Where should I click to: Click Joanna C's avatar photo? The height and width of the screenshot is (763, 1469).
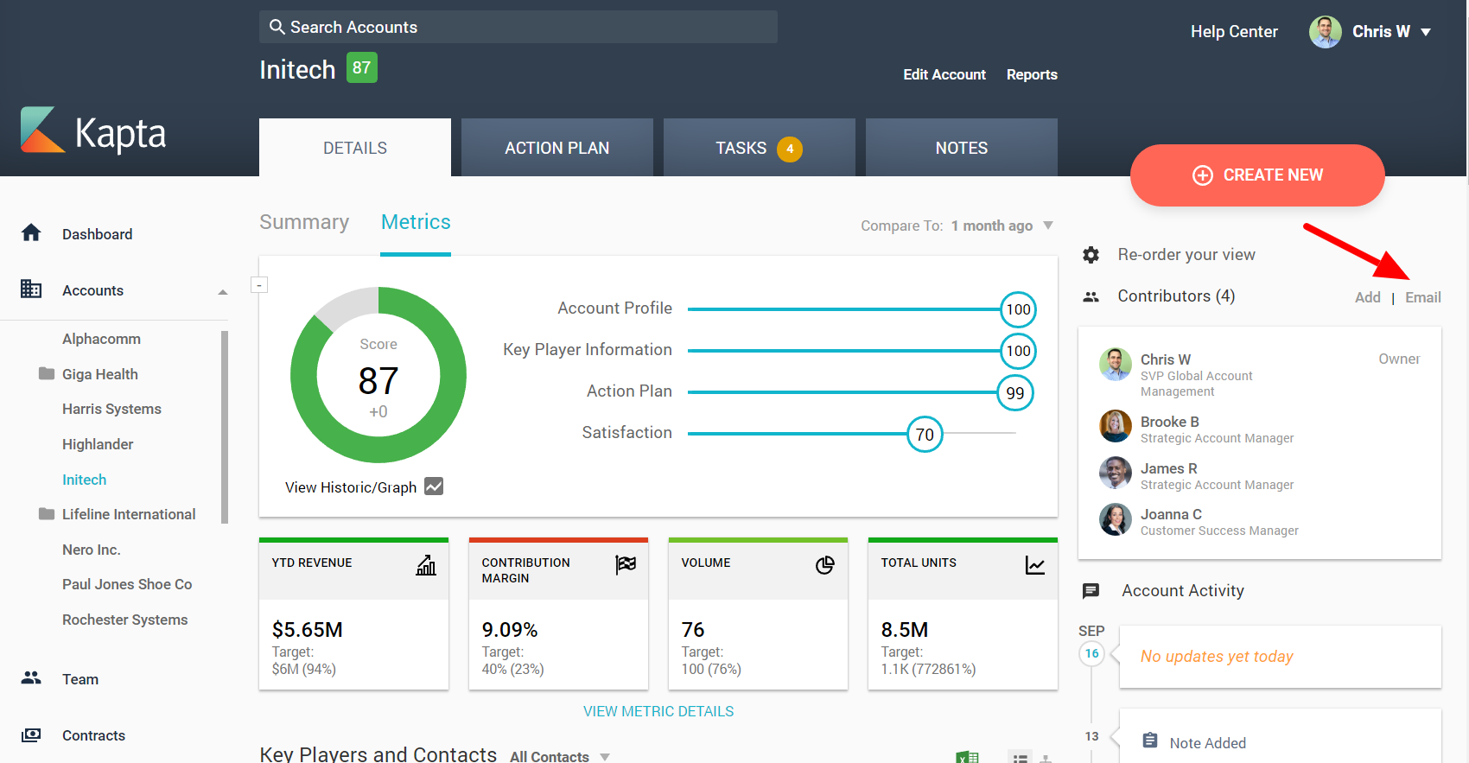click(x=1116, y=519)
